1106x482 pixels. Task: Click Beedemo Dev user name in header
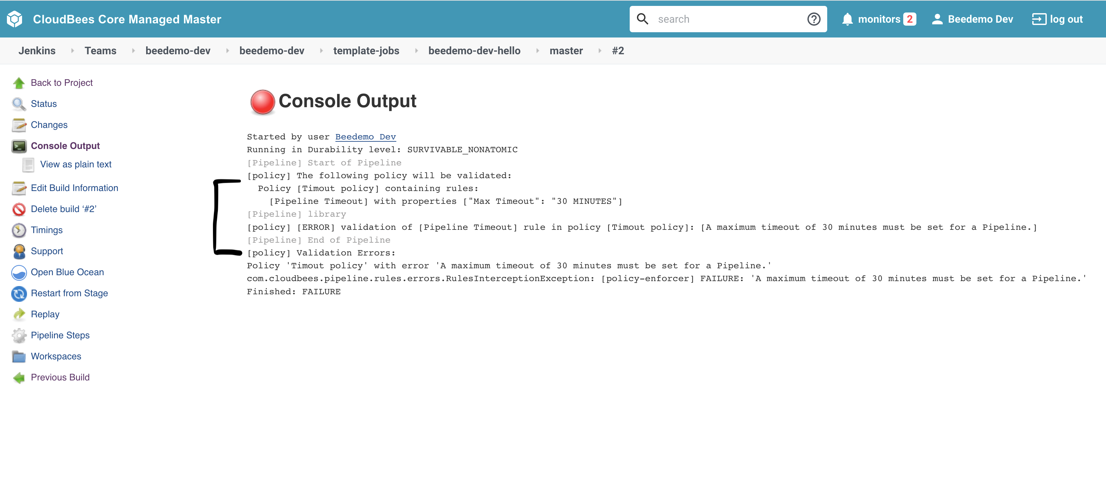(x=980, y=19)
